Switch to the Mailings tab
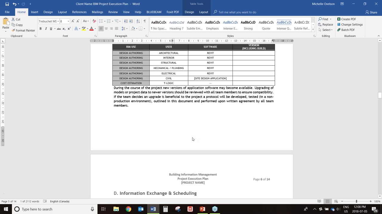Image resolution: width=382 pixels, height=214 pixels. click(97, 12)
